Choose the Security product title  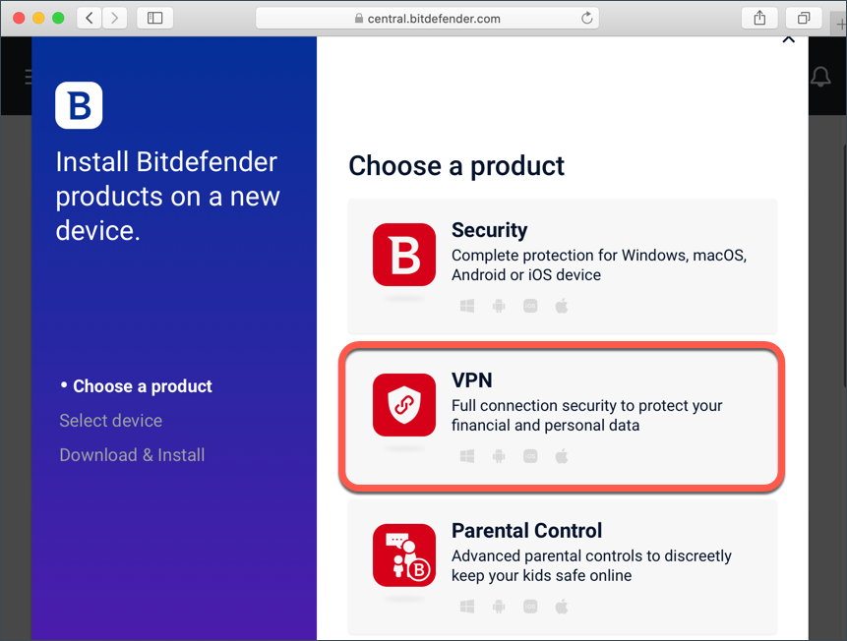point(489,230)
